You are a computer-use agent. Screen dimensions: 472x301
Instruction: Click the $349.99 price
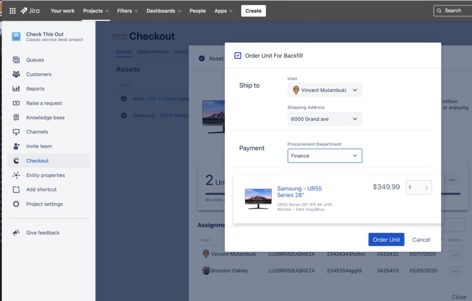[387, 187]
